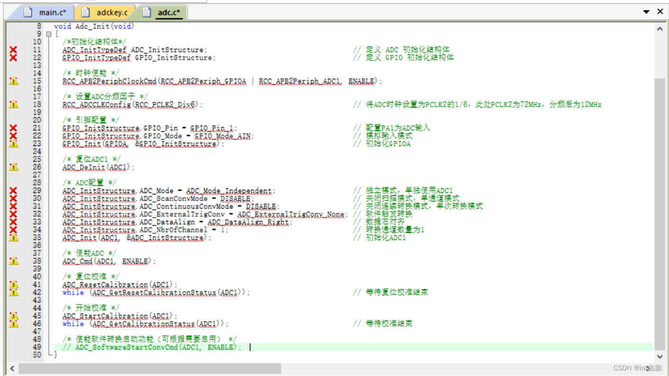
Task: Click 'void Adc_Init(void)' function declaration
Action: click(x=94, y=27)
